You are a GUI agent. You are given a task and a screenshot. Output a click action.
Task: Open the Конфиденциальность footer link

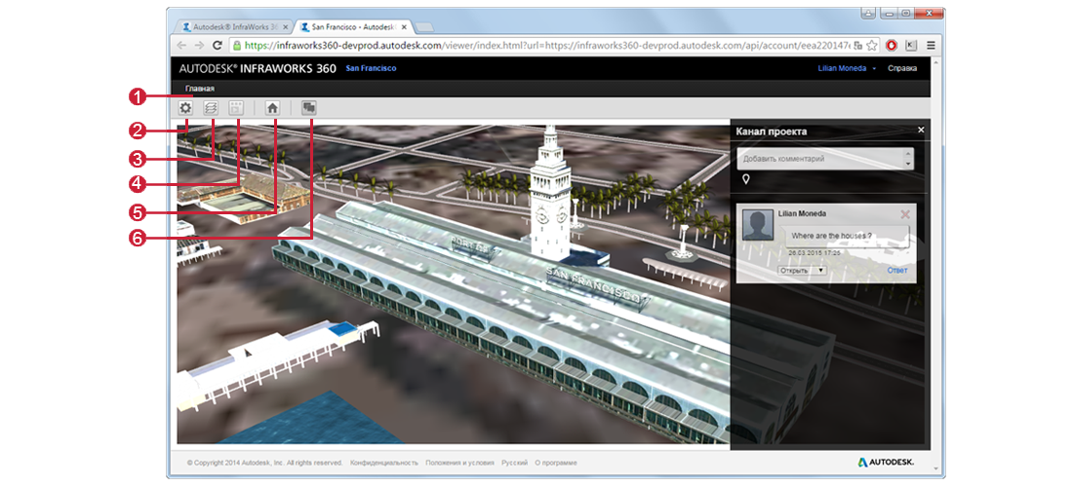pos(384,463)
